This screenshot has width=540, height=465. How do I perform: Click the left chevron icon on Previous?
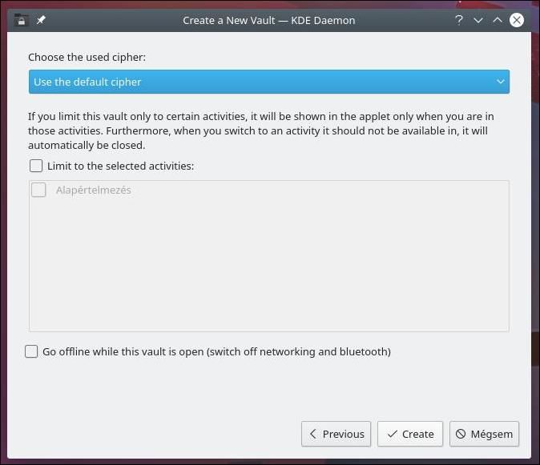312,434
